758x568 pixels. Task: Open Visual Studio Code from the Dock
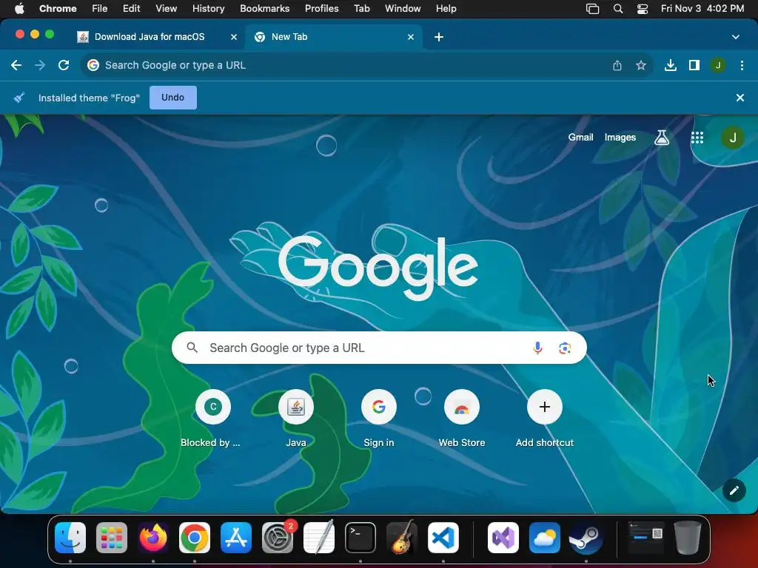point(443,538)
